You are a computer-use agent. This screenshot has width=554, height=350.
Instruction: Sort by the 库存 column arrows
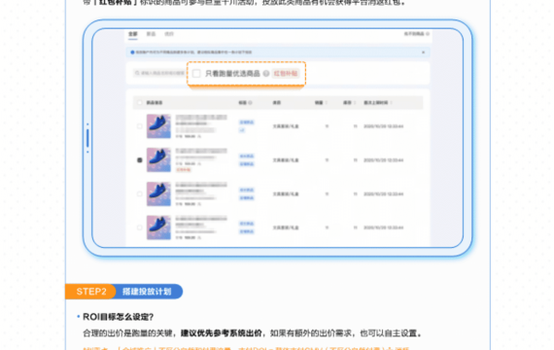355,102
